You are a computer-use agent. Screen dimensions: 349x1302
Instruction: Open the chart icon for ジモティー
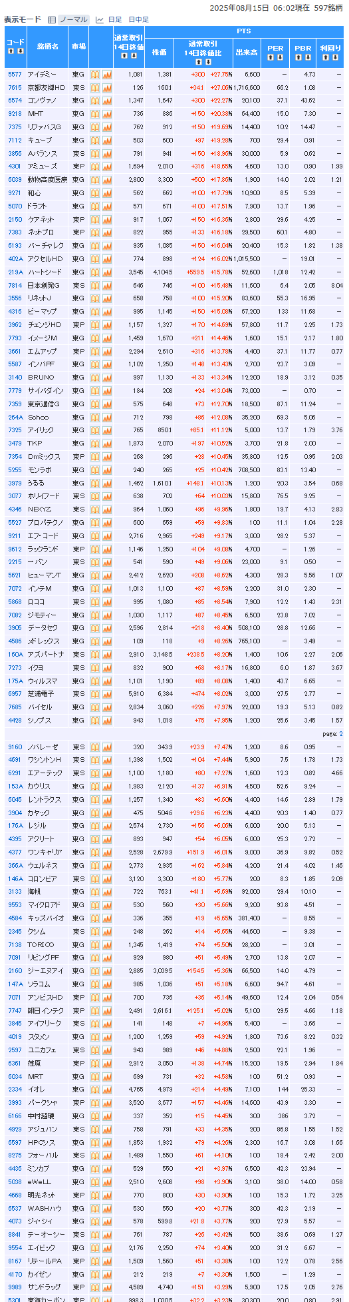(107, 615)
